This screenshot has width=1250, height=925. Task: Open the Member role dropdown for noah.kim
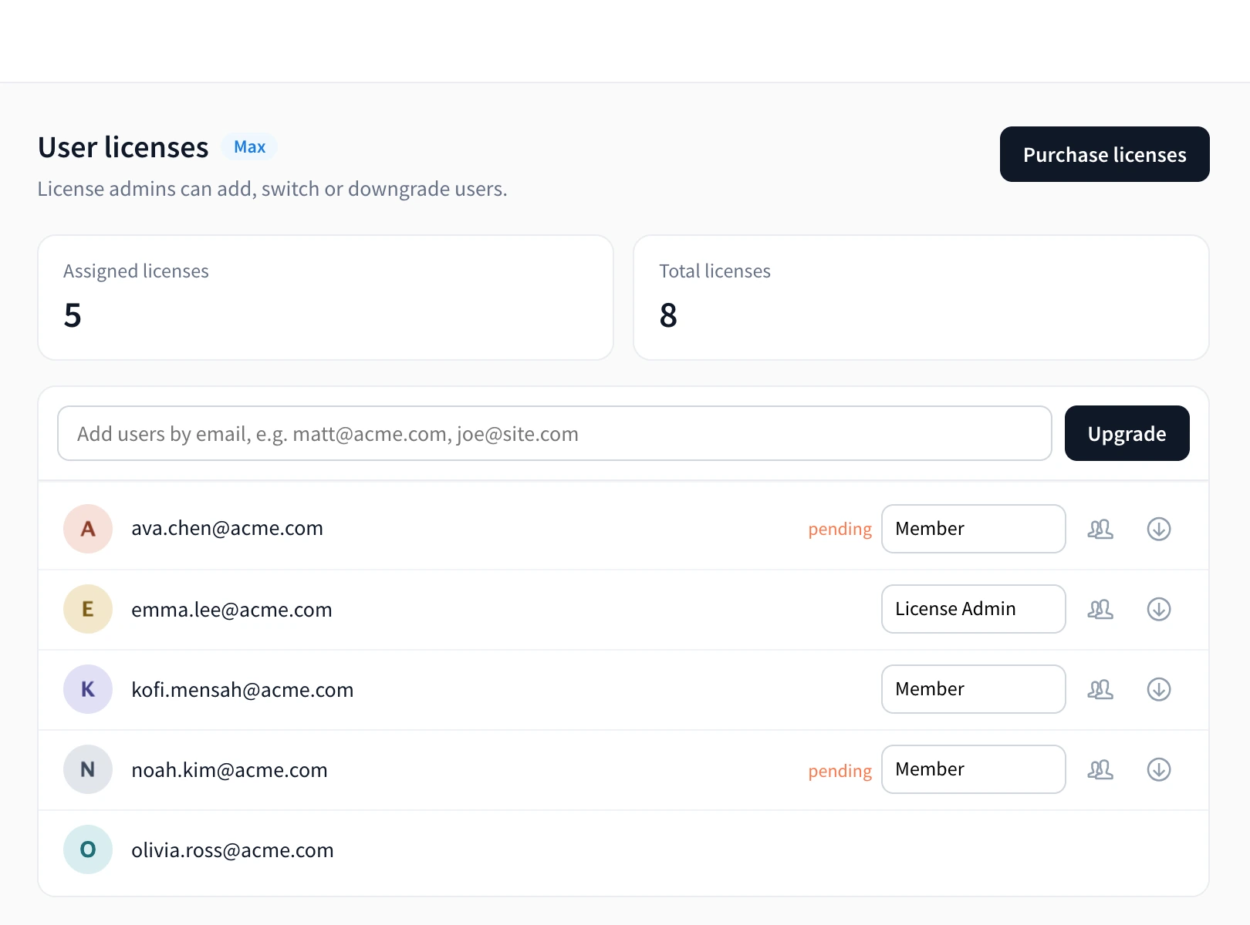974,769
